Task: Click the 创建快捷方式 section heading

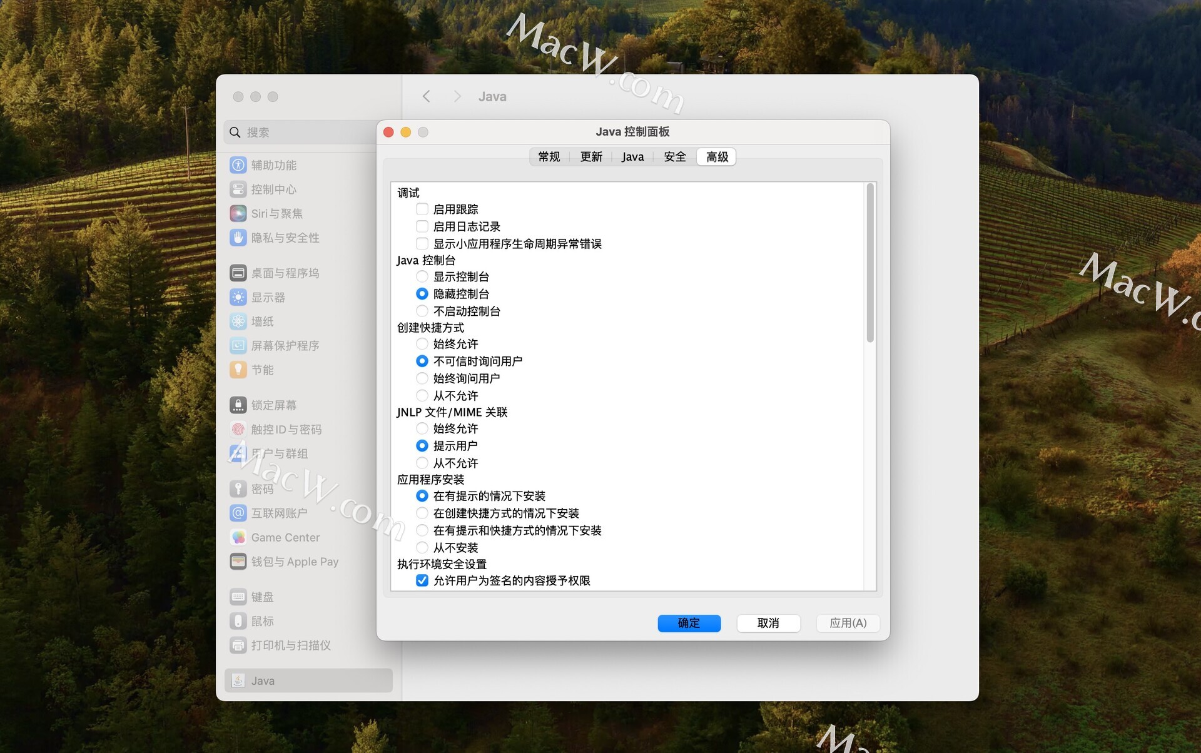Action: (430, 328)
